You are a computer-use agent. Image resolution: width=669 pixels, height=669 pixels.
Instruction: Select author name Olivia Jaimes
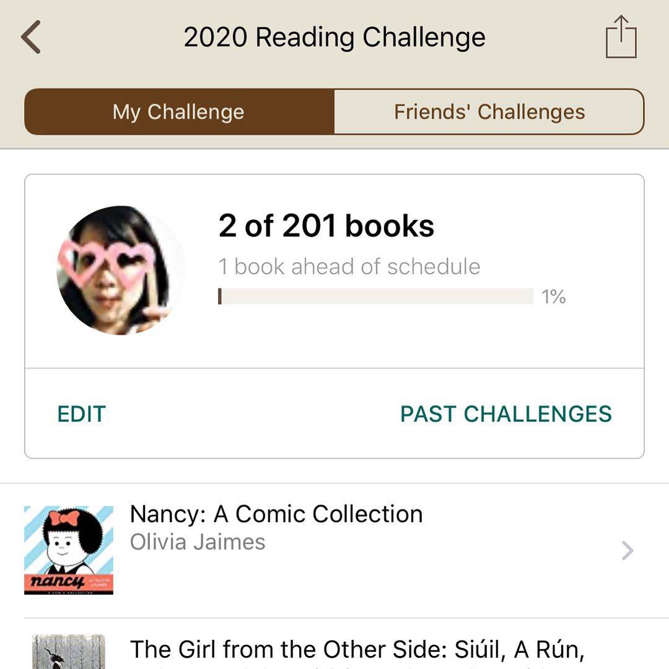click(x=198, y=542)
